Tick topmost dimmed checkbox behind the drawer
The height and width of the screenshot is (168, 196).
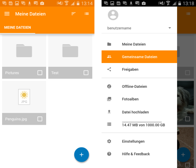point(188,73)
